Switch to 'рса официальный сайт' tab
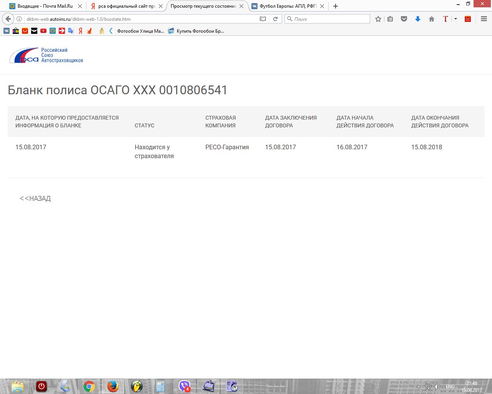Screen dimensions: 492x394 click(x=127, y=6)
